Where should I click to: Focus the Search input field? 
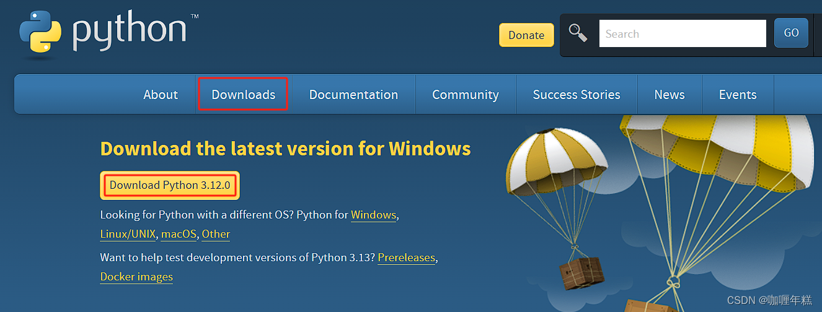[x=683, y=33]
